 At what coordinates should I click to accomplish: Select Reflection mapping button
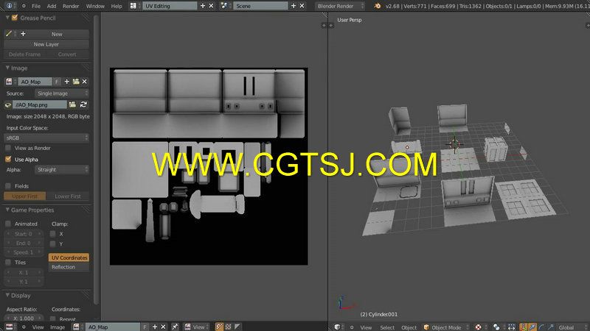69,267
